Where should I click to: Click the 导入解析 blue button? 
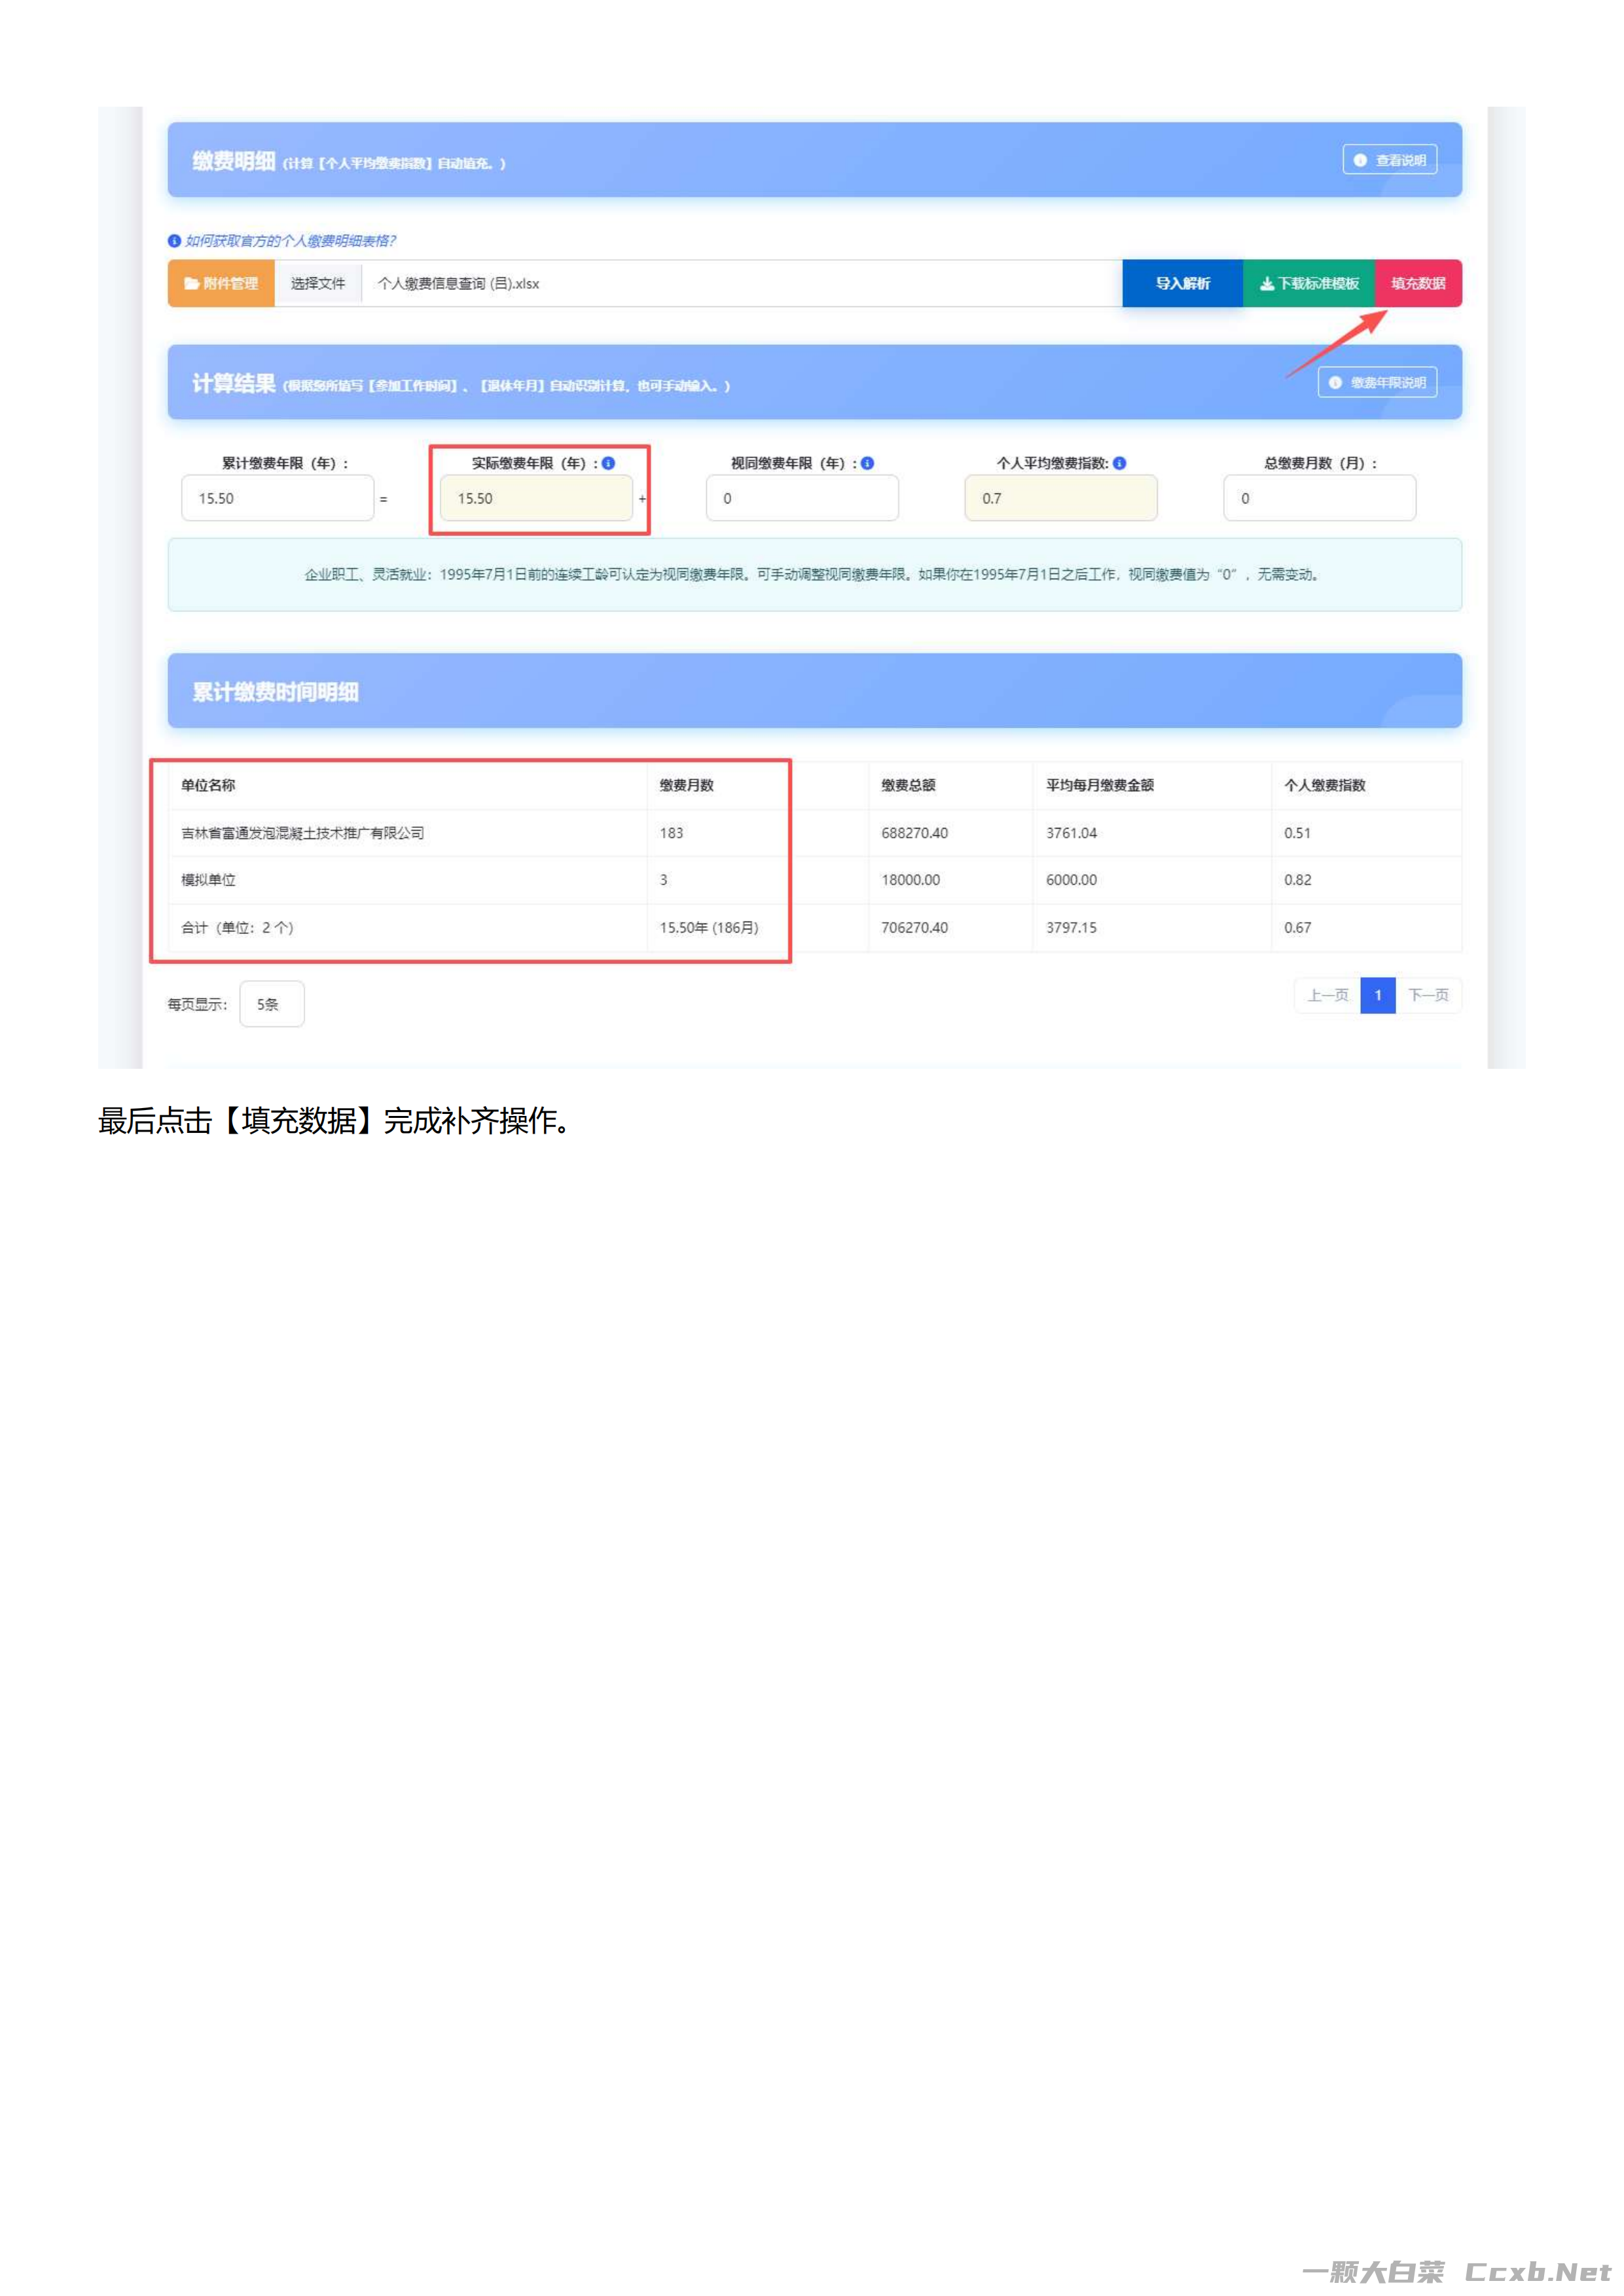tap(1182, 284)
